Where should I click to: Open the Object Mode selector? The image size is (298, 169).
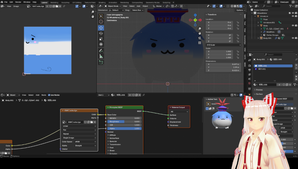pos(113,6)
